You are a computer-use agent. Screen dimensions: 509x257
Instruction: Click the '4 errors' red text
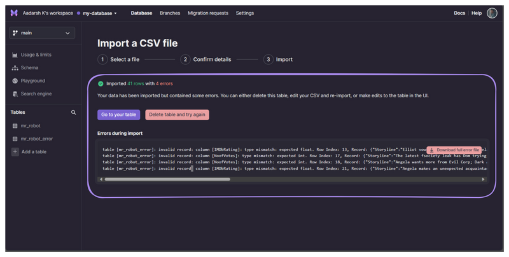point(164,84)
